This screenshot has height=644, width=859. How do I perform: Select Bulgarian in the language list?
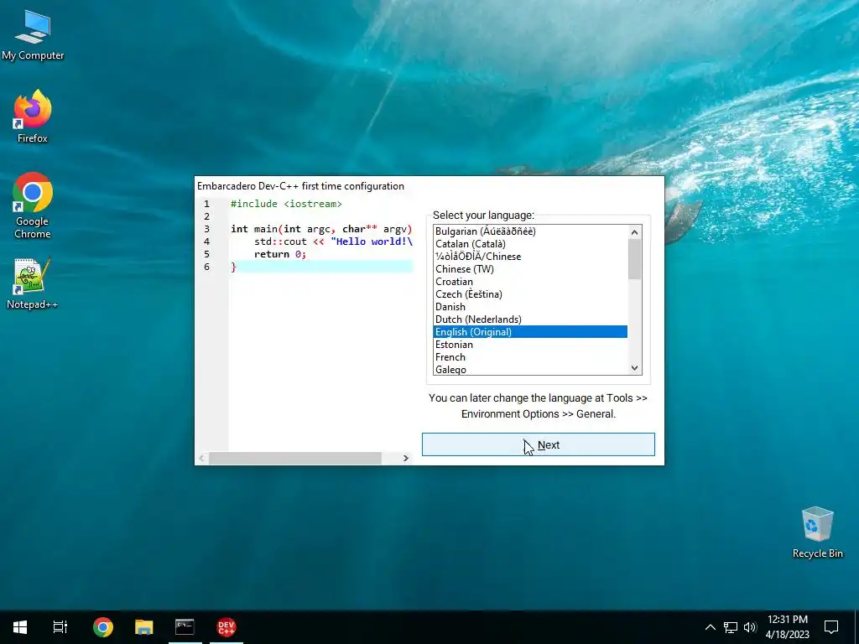(530, 231)
